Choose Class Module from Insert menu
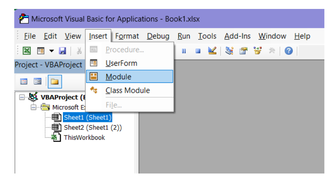This screenshot has width=336, height=184. [x=130, y=90]
